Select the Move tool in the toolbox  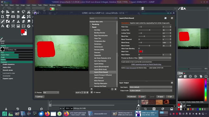[3, 12]
